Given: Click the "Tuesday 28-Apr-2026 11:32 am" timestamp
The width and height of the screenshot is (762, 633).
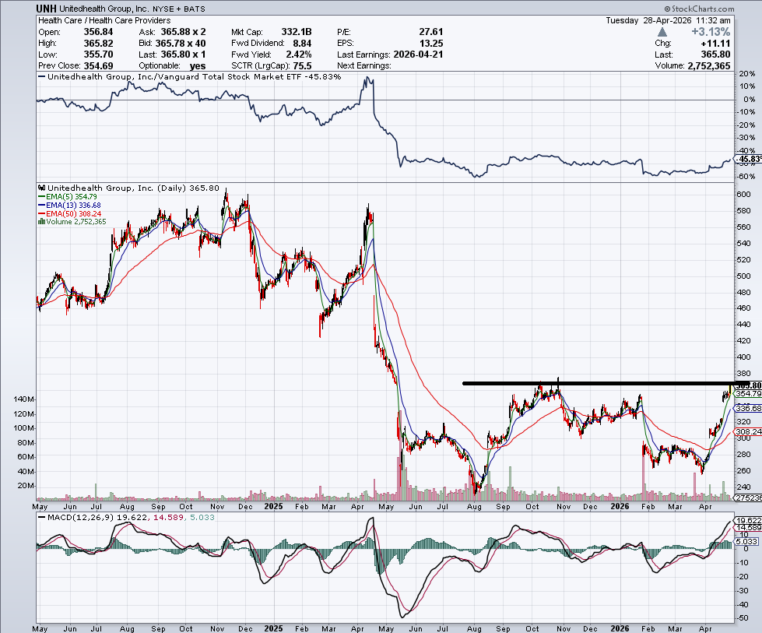Looking at the screenshot, I should pos(668,20).
